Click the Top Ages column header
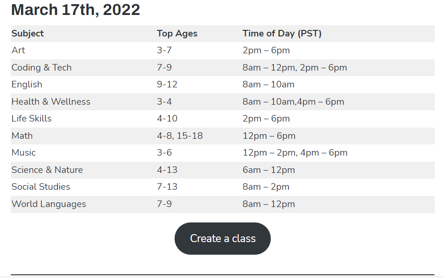Screen dimensions: 444x279 click(x=177, y=34)
